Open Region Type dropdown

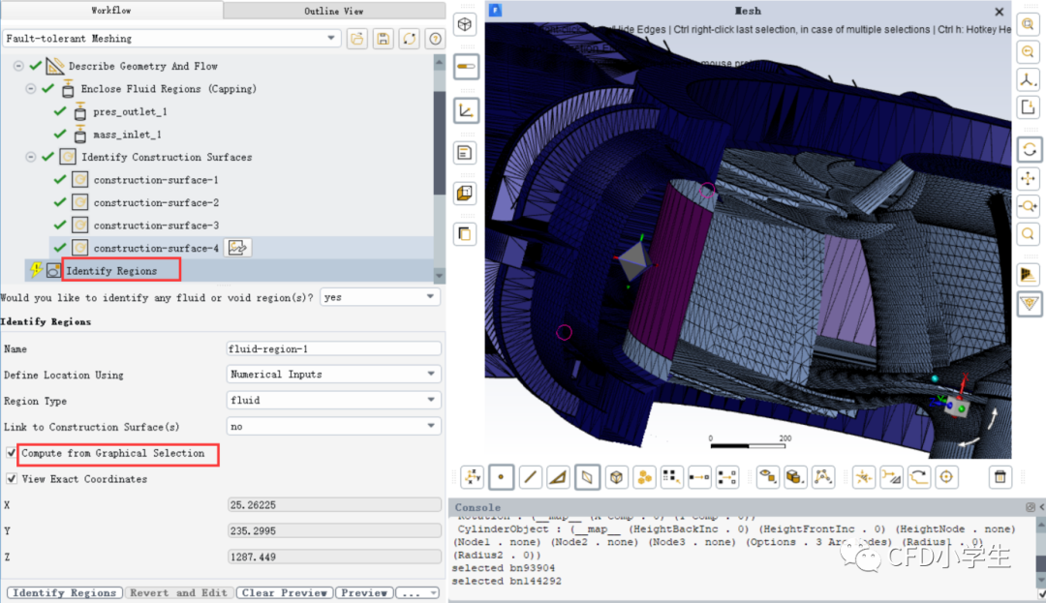coord(333,401)
